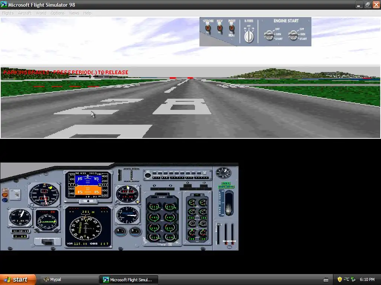
Task: Turn the baro knob under the attitude display
Action: (88, 201)
